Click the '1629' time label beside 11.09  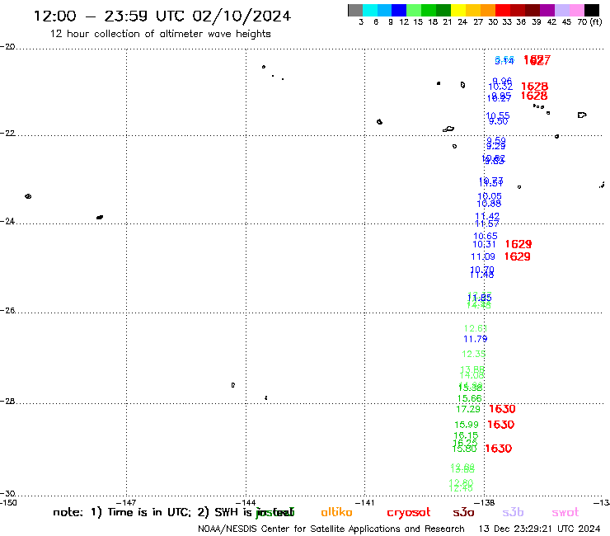pyautogui.click(x=518, y=256)
